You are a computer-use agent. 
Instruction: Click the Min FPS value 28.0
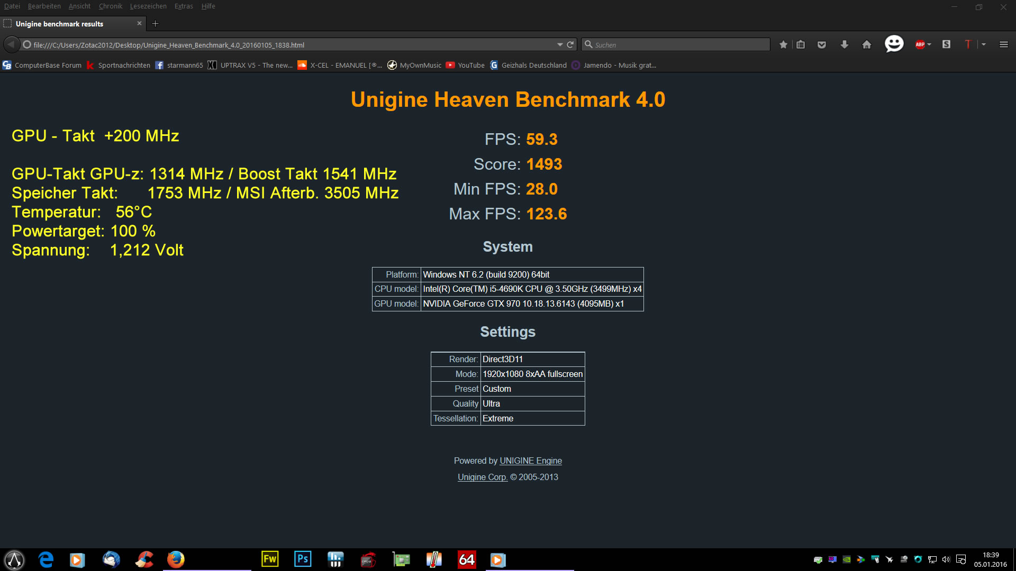click(542, 189)
